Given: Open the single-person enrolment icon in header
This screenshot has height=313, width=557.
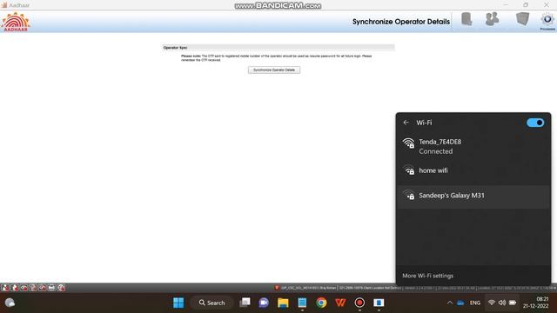Looking at the screenshot, I should 466,19.
